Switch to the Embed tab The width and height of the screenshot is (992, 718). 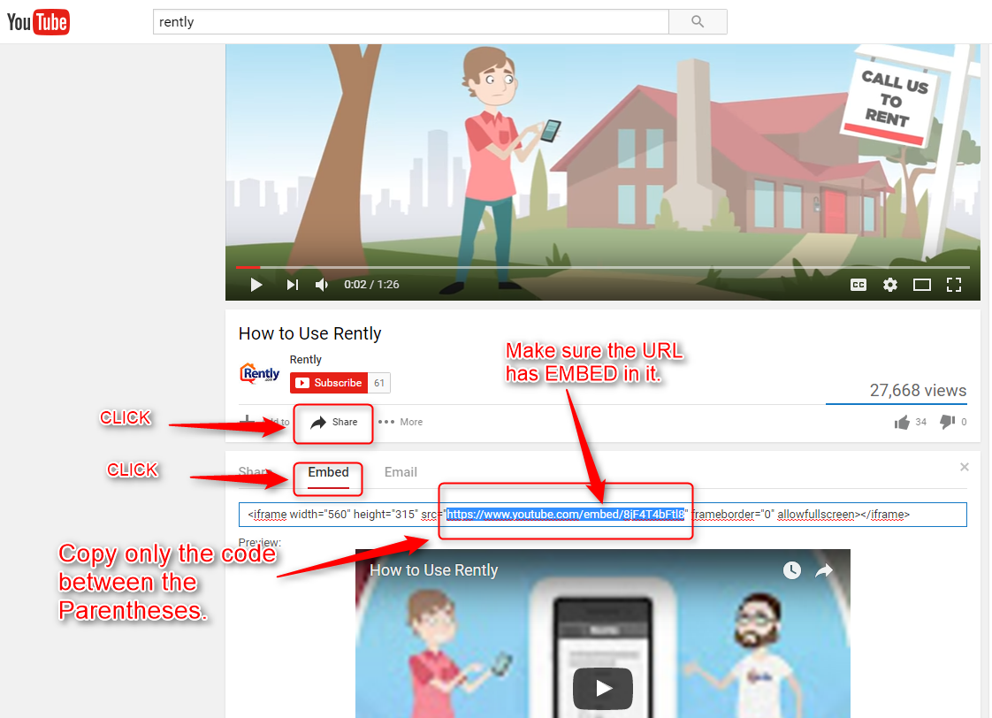click(328, 472)
